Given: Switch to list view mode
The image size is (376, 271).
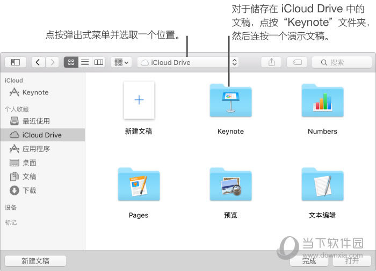Looking at the screenshot, I should click(84, 62).
